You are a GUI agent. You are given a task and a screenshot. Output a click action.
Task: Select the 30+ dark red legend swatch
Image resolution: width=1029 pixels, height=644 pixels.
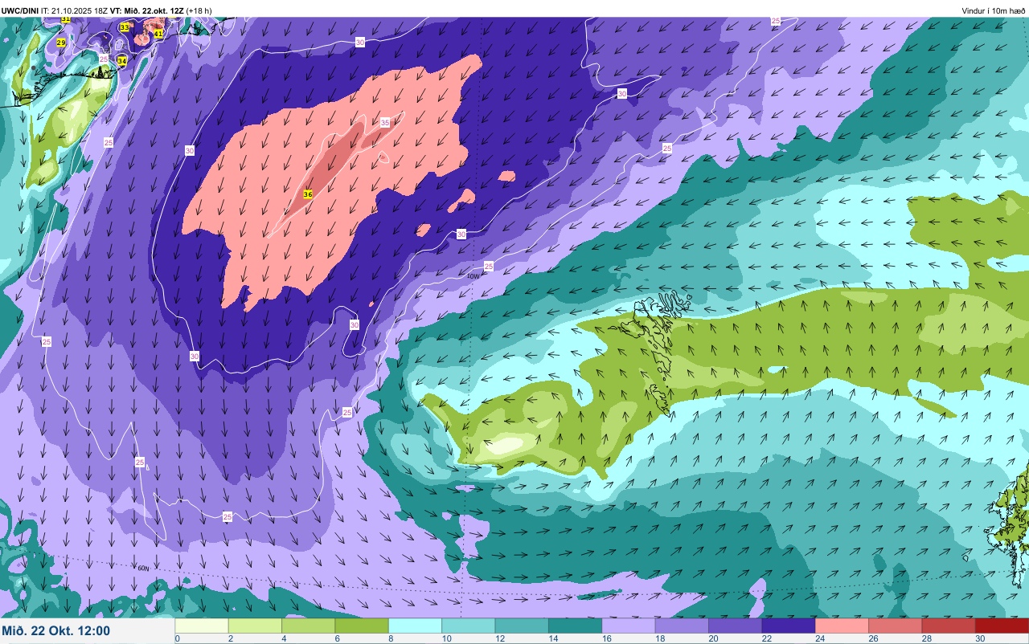pyautogui.click(x=1002, y=626)
